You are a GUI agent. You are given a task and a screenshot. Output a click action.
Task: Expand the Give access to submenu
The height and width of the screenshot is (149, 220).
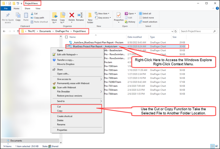tap(101, 79)
